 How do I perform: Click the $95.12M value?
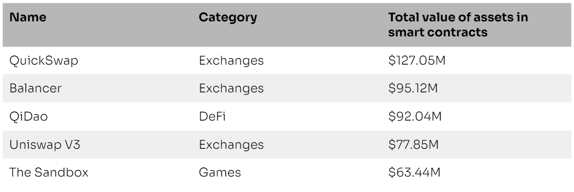(413, 86)
